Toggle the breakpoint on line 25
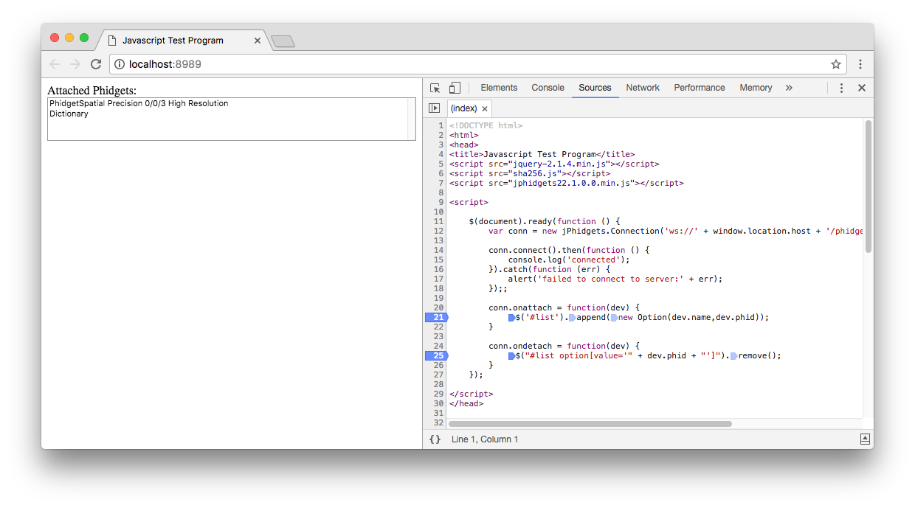 (436, 355)
